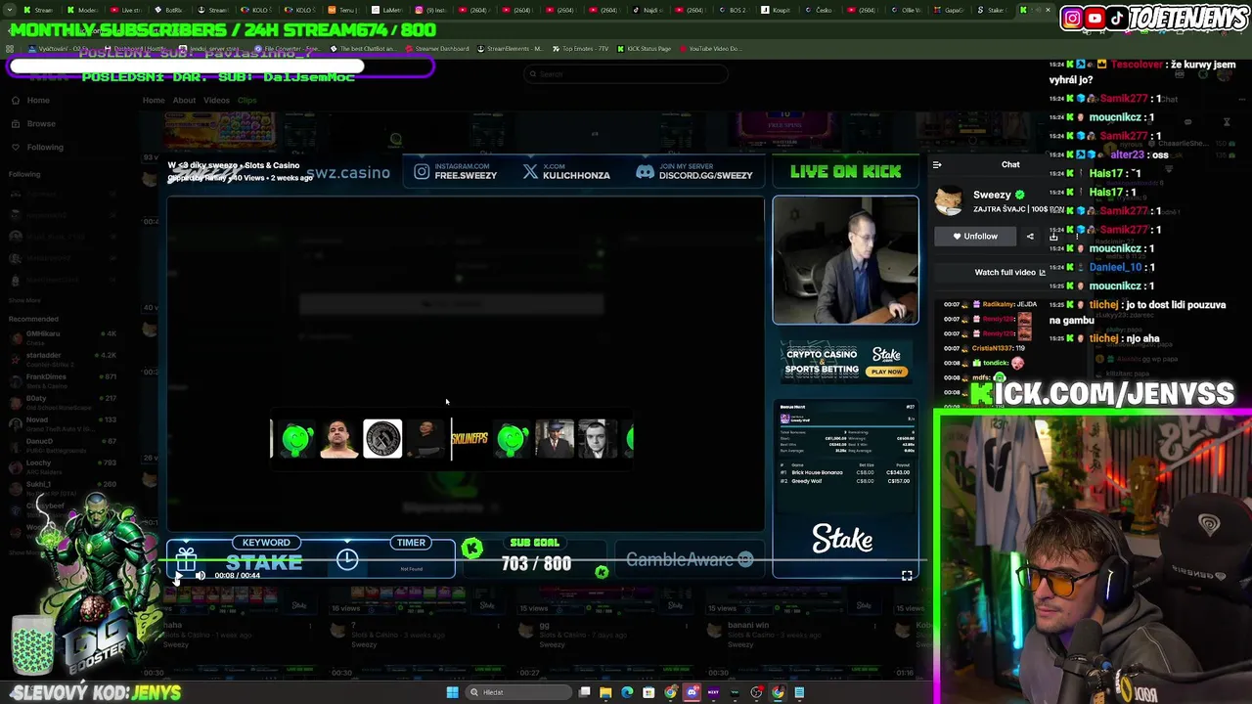1252x704 pixels.
Task: Open File Explorer from the taskbar
Action: coord(605,692)
